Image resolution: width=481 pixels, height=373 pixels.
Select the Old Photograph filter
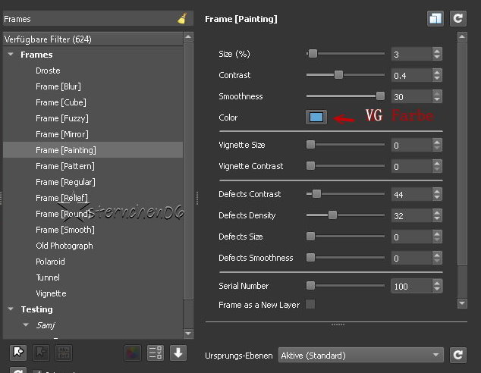point(64,246)
